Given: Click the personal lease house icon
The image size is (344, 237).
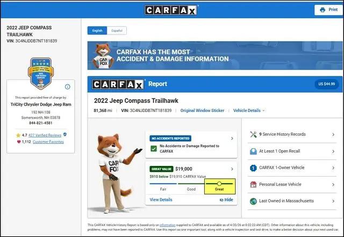Looking at the screenshot, I should click(x=253, y=184).
